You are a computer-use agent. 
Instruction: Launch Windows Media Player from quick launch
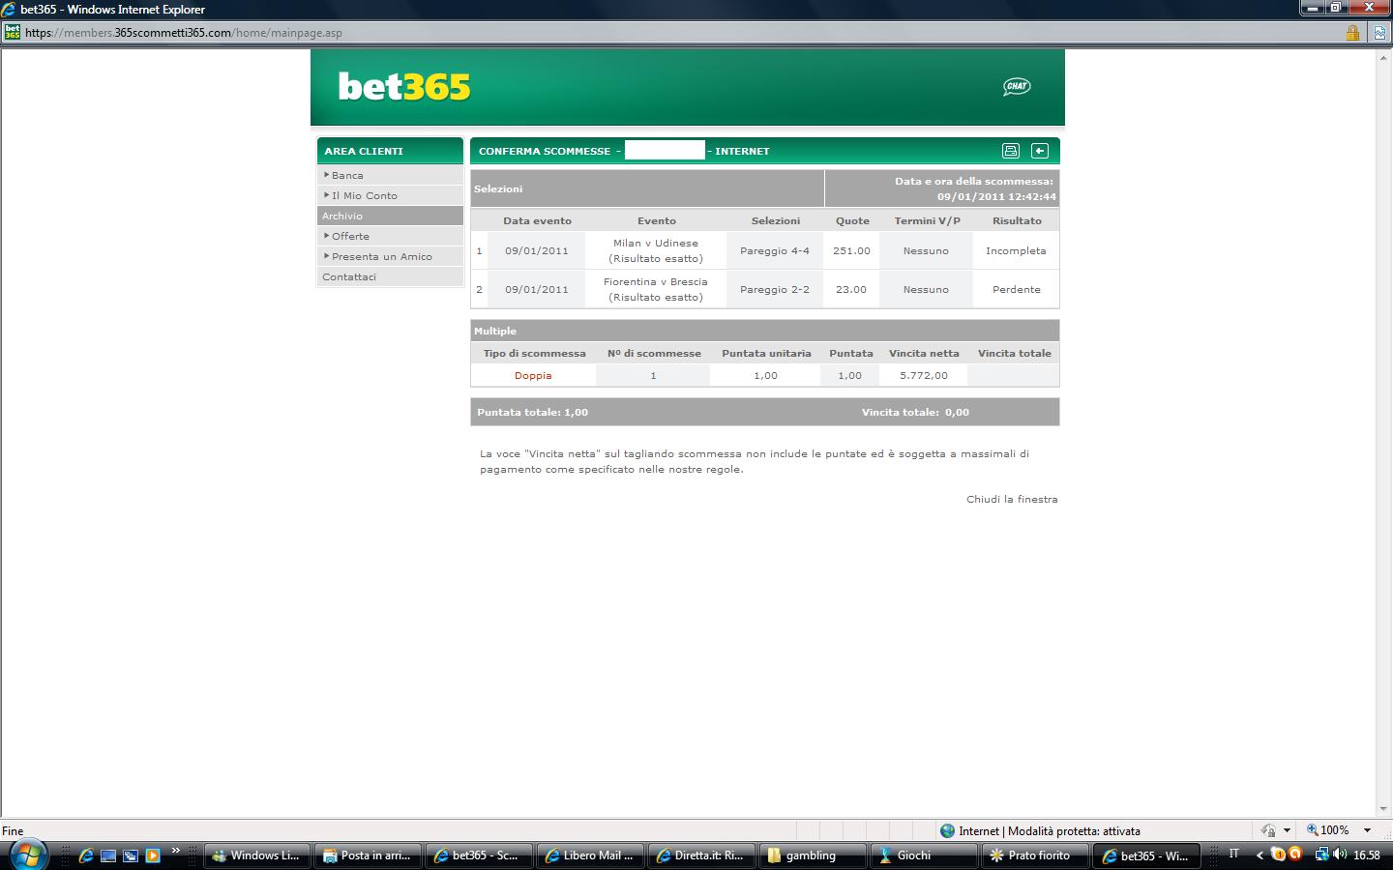[153, 855]
